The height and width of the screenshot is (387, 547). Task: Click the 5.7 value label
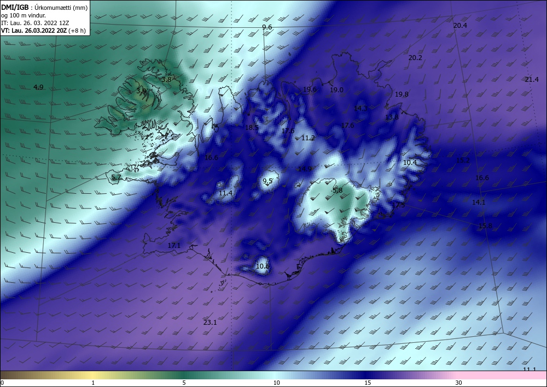pos(116,177)
